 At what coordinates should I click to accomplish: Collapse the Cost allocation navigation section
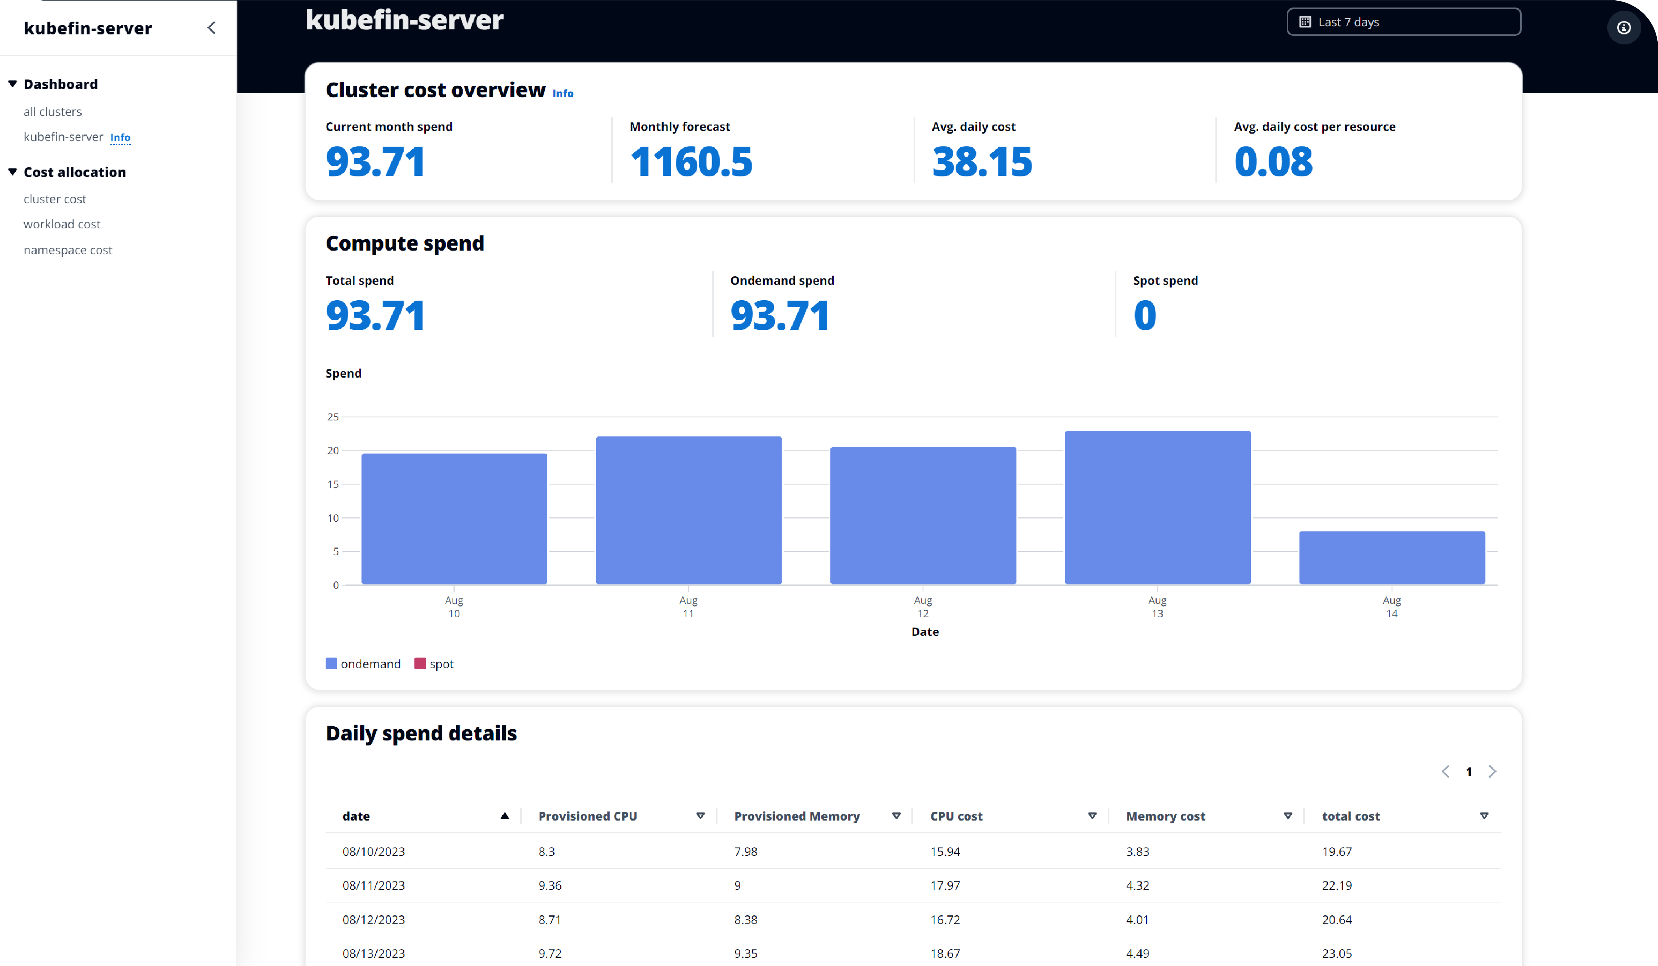point(13,172)
